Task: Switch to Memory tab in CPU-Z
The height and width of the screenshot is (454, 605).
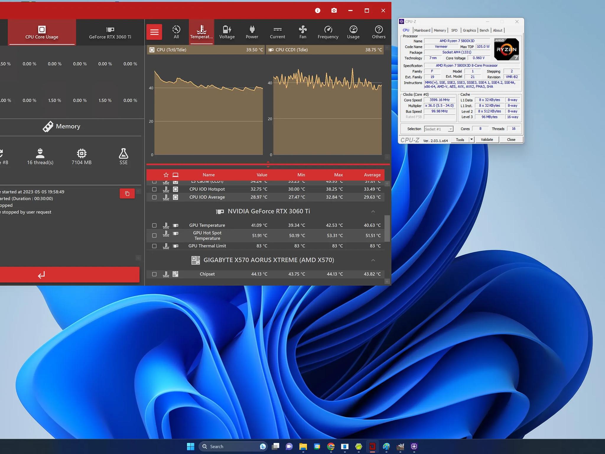Action: pyautogui.click(x=440, y=30)
